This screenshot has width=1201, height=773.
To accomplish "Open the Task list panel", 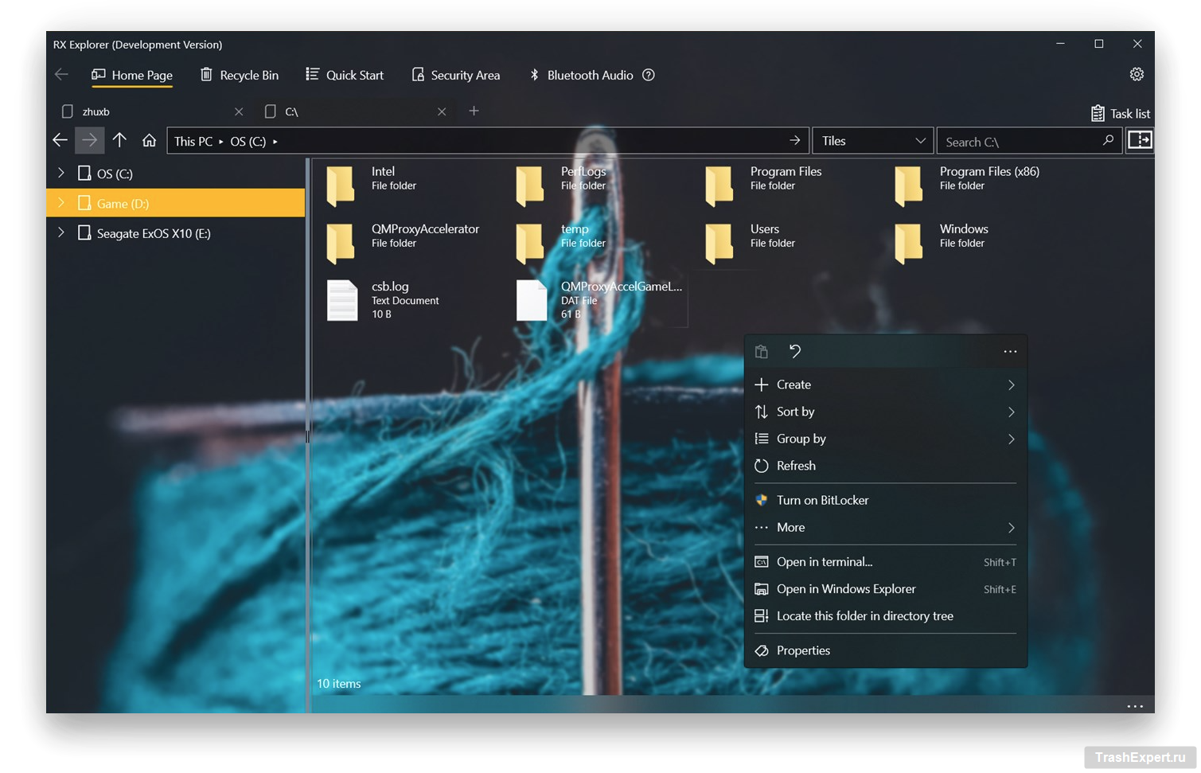I will 1120,113.
